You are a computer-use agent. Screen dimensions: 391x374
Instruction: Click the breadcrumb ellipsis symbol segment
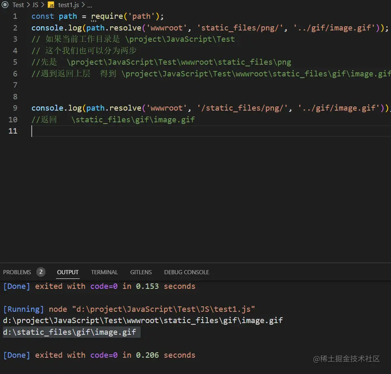click(x=90, y=5)
